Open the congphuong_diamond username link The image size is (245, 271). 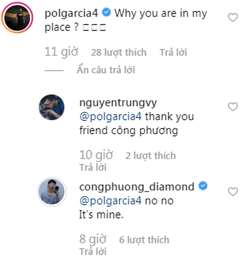point(137,186)
